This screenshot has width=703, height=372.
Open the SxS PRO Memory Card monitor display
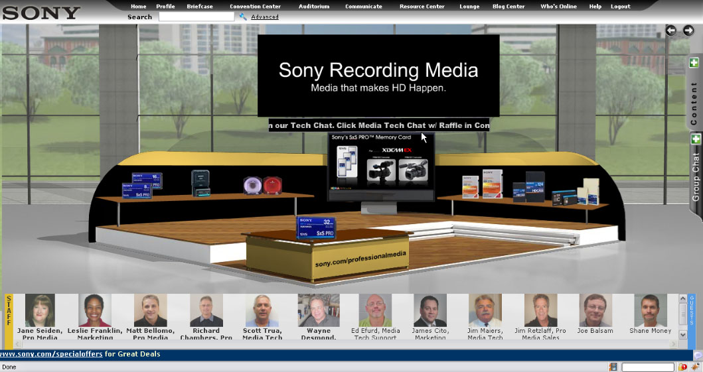point(380,166)
